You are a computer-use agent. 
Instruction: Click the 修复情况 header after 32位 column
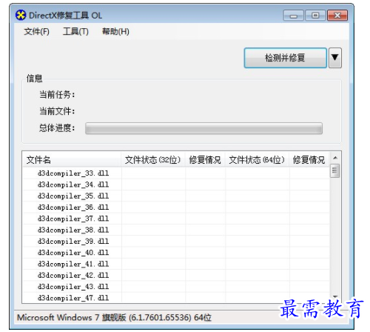(x=205, y=160)
